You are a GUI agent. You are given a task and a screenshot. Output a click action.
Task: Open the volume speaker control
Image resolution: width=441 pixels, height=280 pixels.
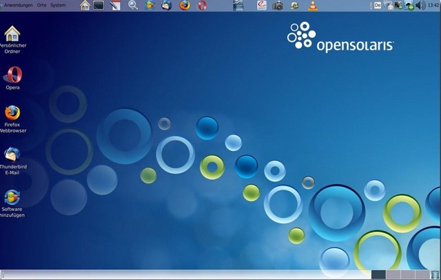420,6
